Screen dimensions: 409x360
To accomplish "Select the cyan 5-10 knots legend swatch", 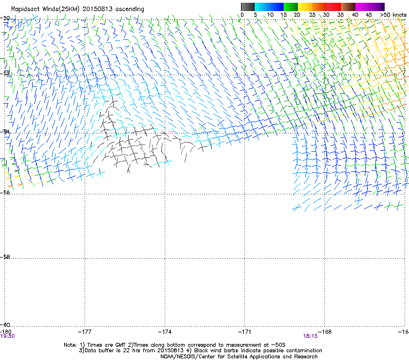I will coord(262,7).
